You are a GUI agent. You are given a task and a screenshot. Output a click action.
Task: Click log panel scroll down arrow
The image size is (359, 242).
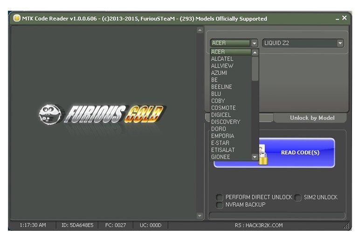(x=200, y=216)
